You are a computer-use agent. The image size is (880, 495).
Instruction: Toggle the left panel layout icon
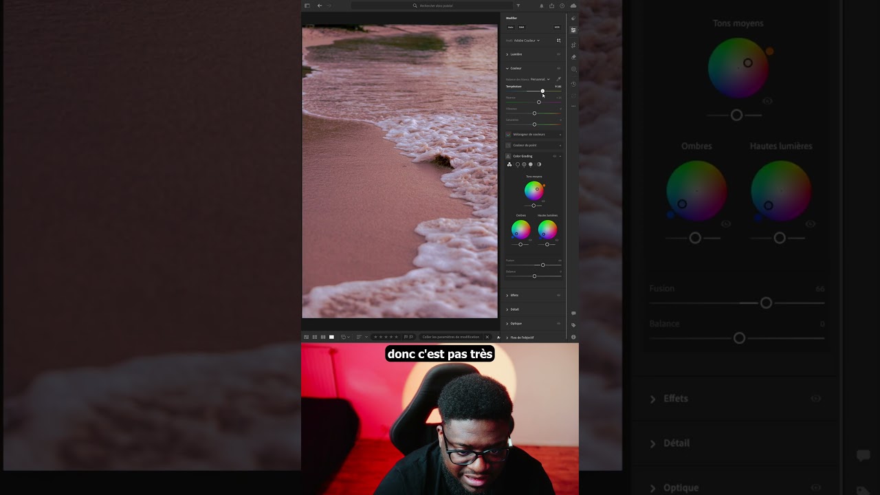(x=307, y=5)
